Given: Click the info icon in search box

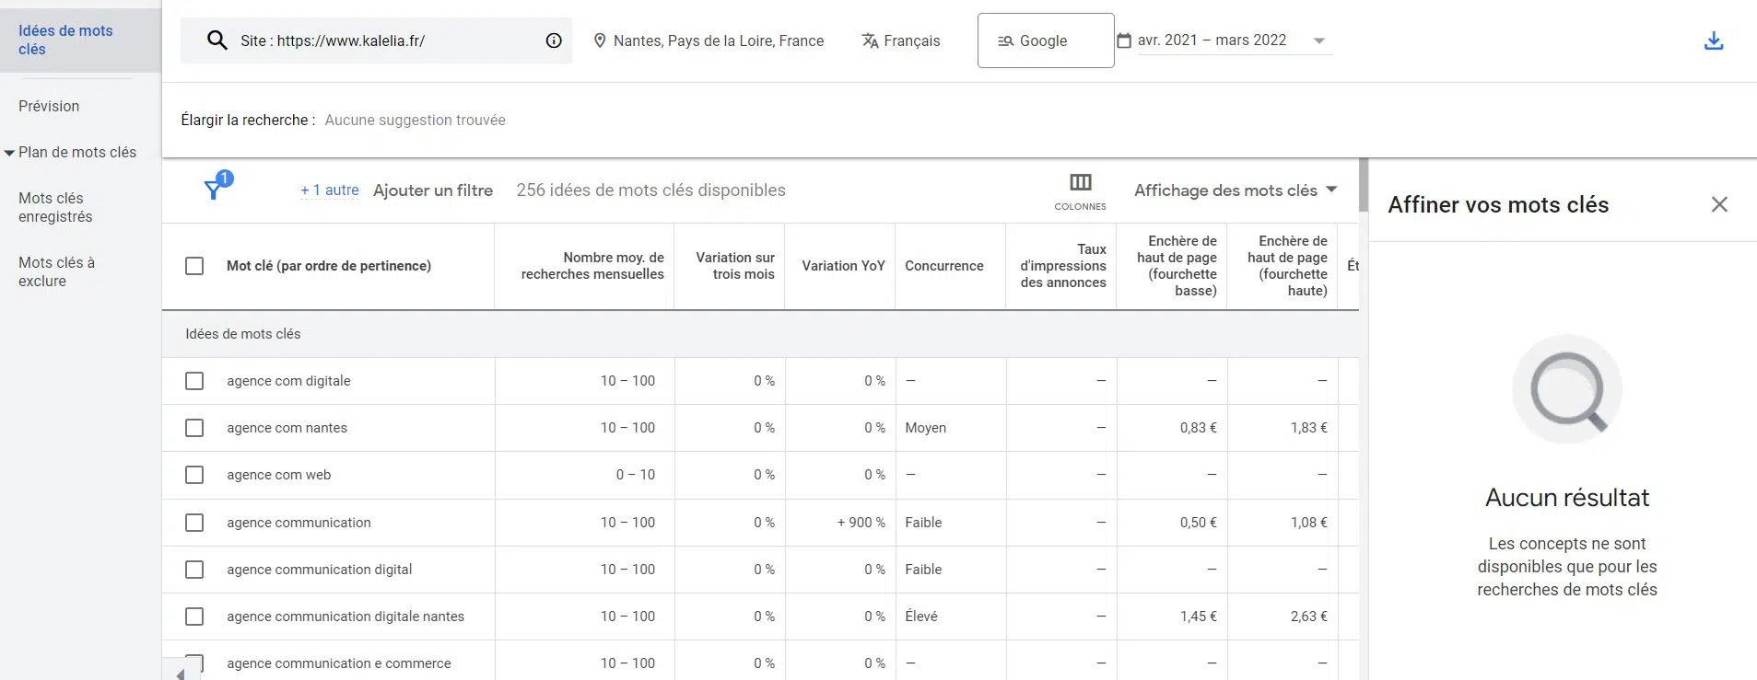Looking at the screenshot, I should tap(554, 40).
